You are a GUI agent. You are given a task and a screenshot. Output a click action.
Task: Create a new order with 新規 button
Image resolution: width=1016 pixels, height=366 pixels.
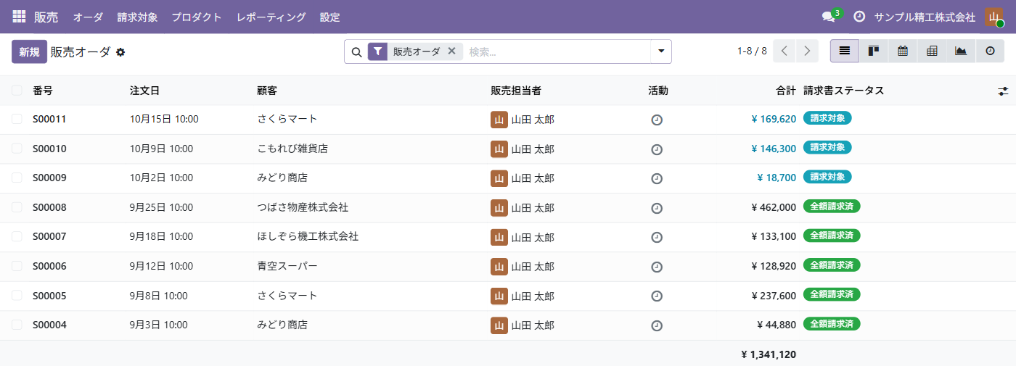(29, 51)
